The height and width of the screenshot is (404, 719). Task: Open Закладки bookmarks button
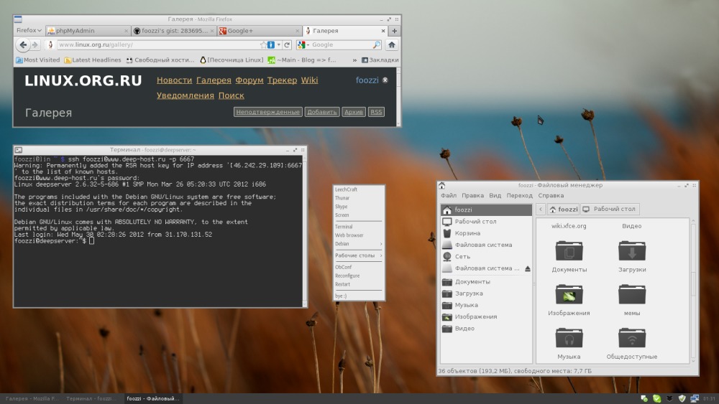pos(380,60)
